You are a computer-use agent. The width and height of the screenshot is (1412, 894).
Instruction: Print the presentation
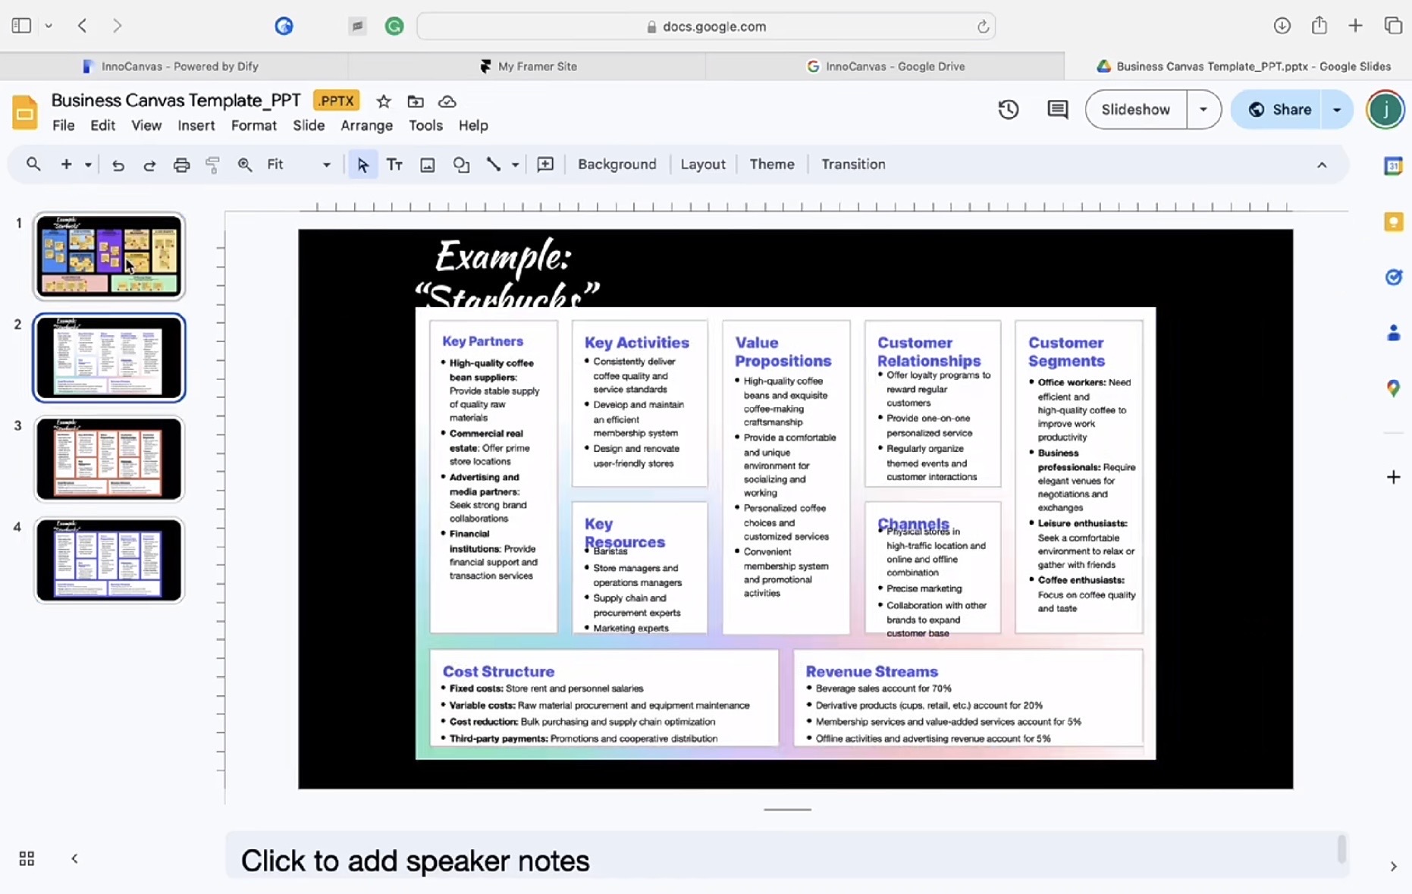(x=181, y=165)
